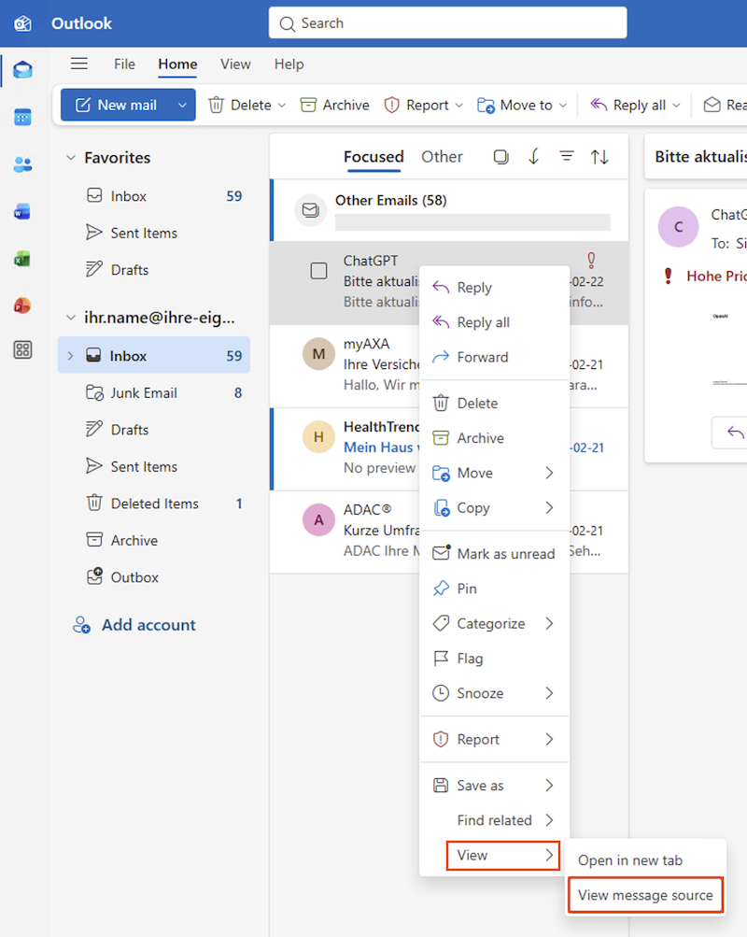Open the Help ribbon tab
Screen dimensions: 747x937
[289, 64]
